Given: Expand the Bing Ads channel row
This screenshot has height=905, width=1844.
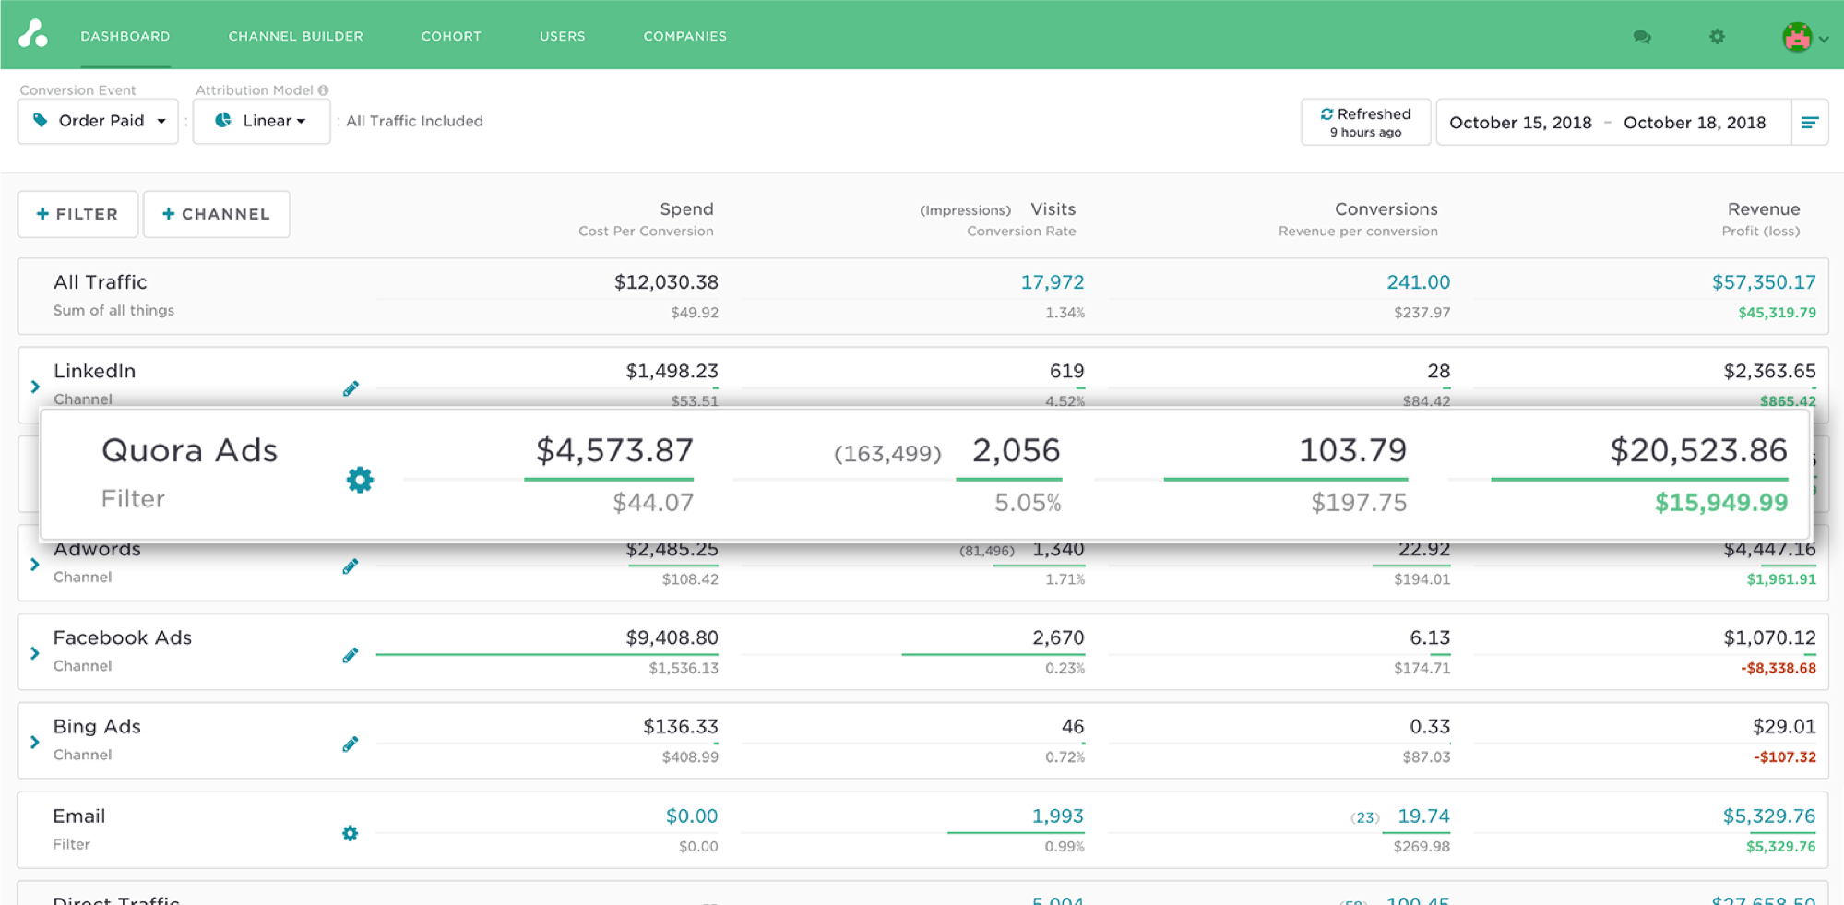Looking at the screenshot, I should [35, 742].
